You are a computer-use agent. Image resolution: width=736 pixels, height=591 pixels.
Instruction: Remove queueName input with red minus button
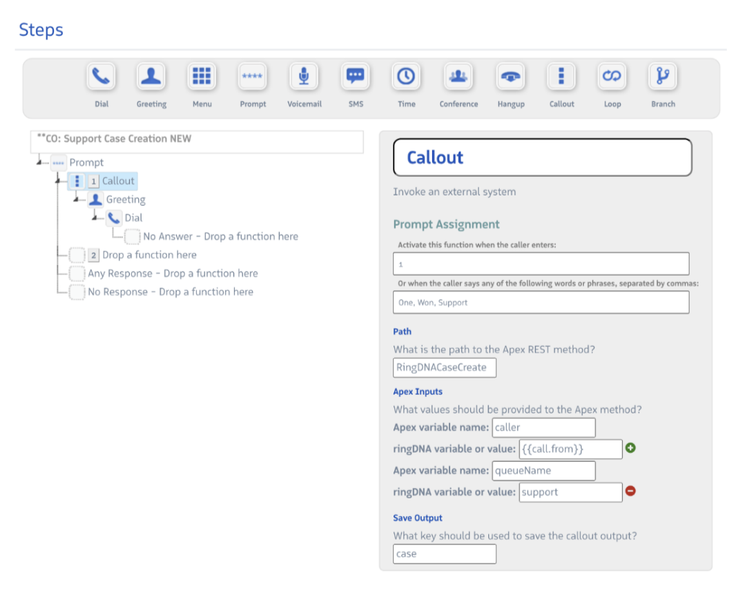[x=630, y=492]
